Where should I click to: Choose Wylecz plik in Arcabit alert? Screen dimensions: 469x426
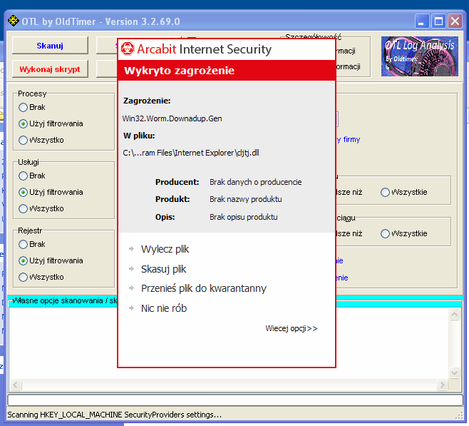(x=165, y=249)
